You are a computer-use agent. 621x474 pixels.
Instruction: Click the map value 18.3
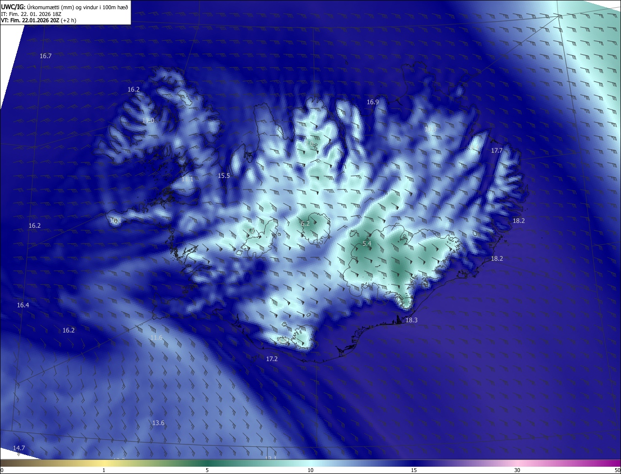[x=411, y=320]
